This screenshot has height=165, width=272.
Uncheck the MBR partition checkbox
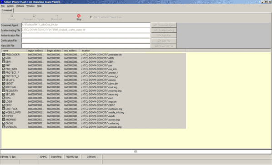click(4, 58)
